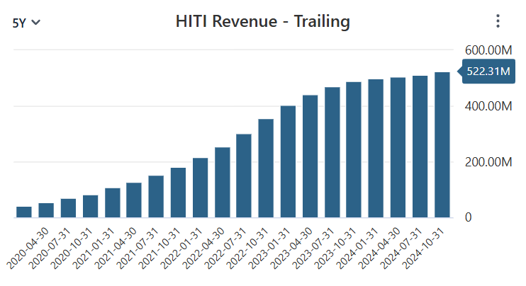This screenshot has height=286, width=526.
Task: Click the HITI Revenue - Trailing title
Action: point(263,22)
